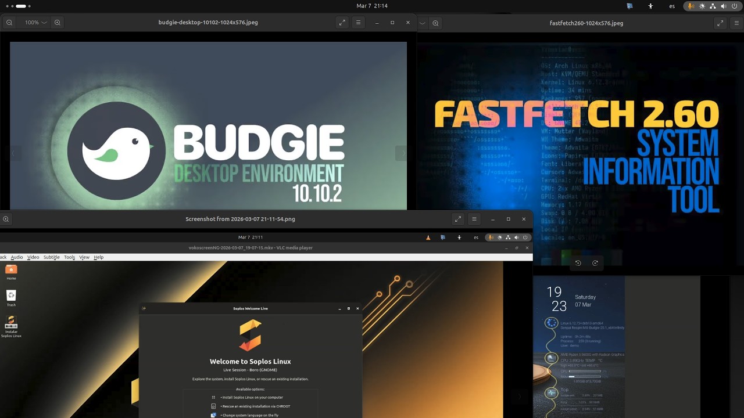Open the system menu with power icon
This screenshot has height=418, width=744.
tap(712, 6)
